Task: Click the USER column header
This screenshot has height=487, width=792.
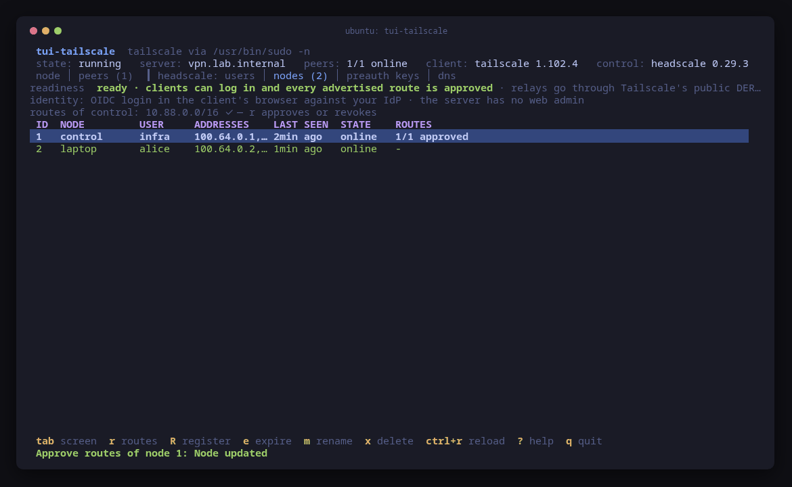Action: pos(152,124)
